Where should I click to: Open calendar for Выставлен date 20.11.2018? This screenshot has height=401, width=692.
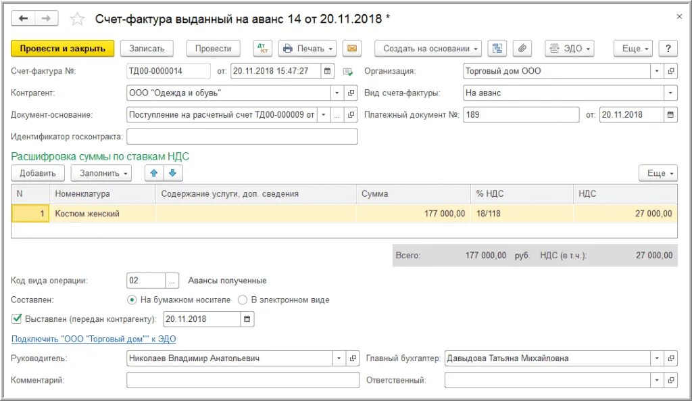(x=247, y=319)
